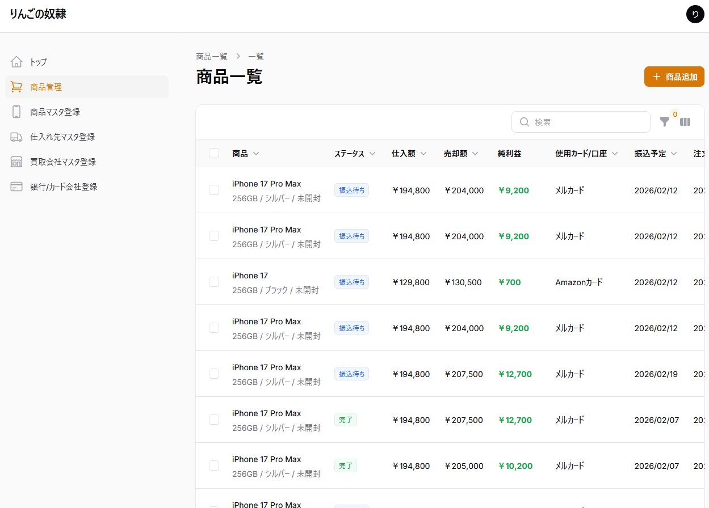Go to 商品マスタ登録 in sidebar
Image resolution: width=709 pixels, height=508 pixels.
click(x=55, y=112)
